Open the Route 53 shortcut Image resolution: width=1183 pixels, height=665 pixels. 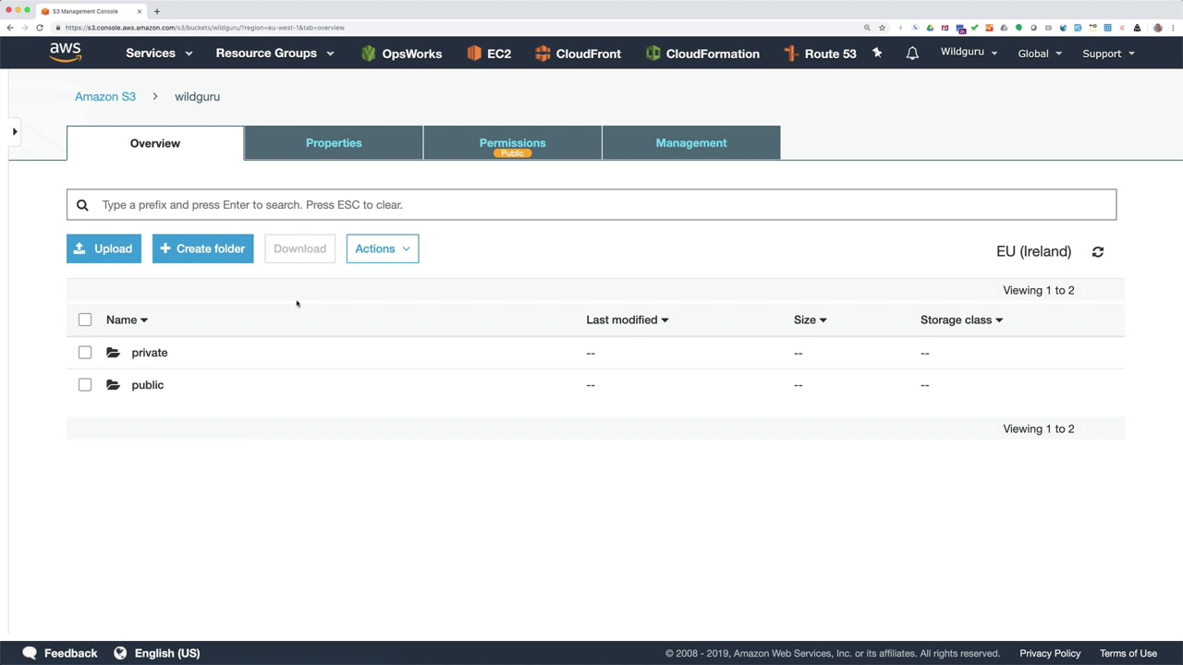click(x=820, y=54)
